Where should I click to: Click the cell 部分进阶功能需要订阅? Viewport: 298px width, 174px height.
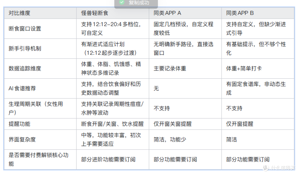113,160
